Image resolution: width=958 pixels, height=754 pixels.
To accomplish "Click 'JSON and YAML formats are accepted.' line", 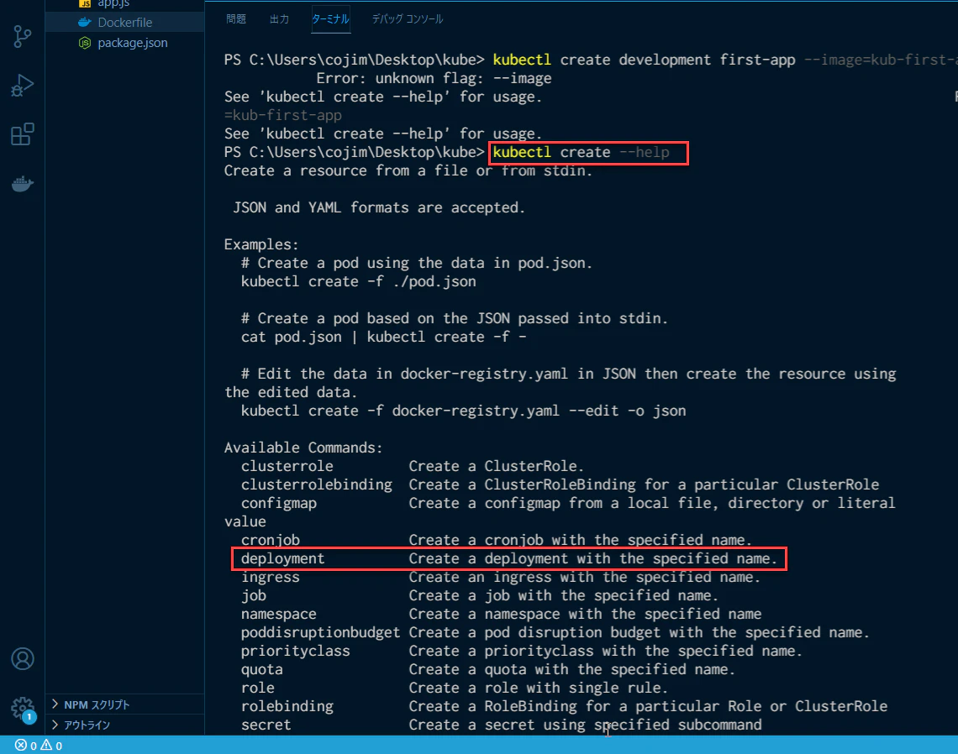I will (x=379, y=207).
